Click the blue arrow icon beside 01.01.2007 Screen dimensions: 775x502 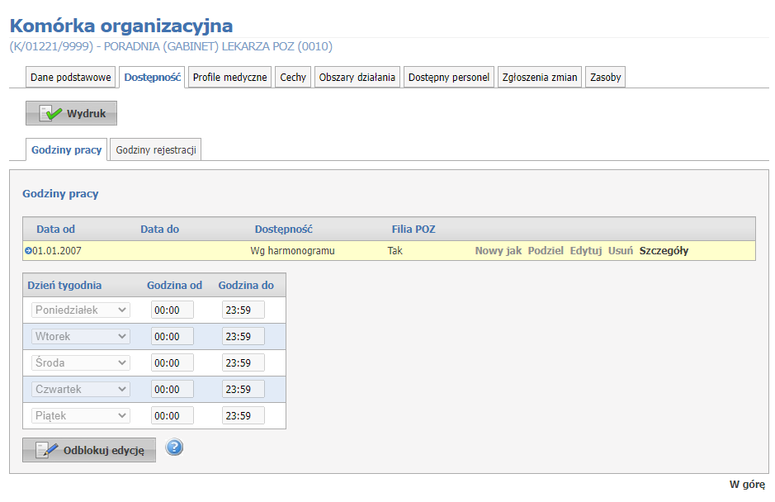(x=28, y=251)
